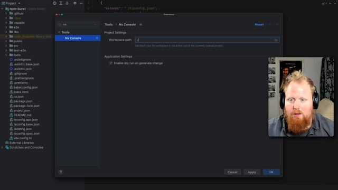Select tsconfig.base.json file
Image resolution: width=338 pixels, height=190 pixels.
click(26, 125)
